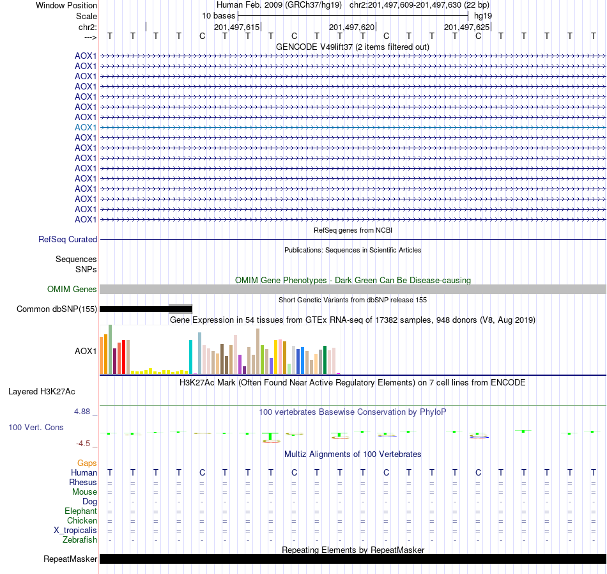Click gray segment of dbSNP variant
The width and height of the screenshot is (607, 574).
[x=180, y=309]
